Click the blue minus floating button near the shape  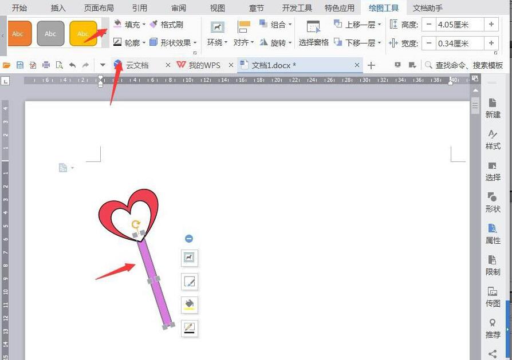click(189, 239)
